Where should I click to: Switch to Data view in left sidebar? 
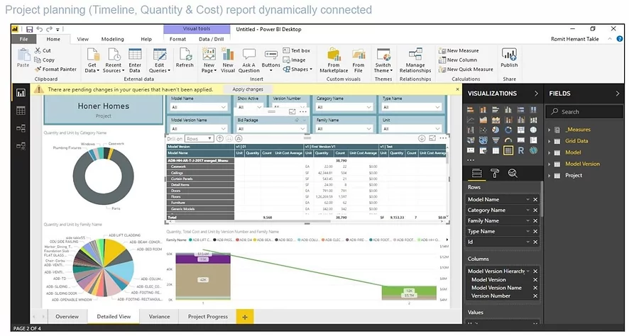(x=21, y=111)
